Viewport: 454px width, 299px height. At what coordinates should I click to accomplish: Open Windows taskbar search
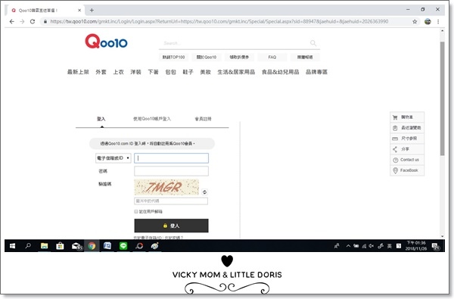click(x=28, y=246)
